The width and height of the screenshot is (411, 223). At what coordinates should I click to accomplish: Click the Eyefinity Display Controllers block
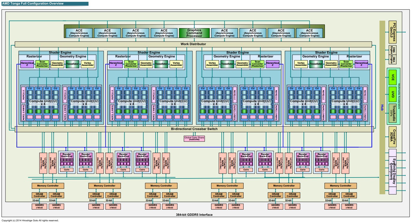click(x=392, y=172)
